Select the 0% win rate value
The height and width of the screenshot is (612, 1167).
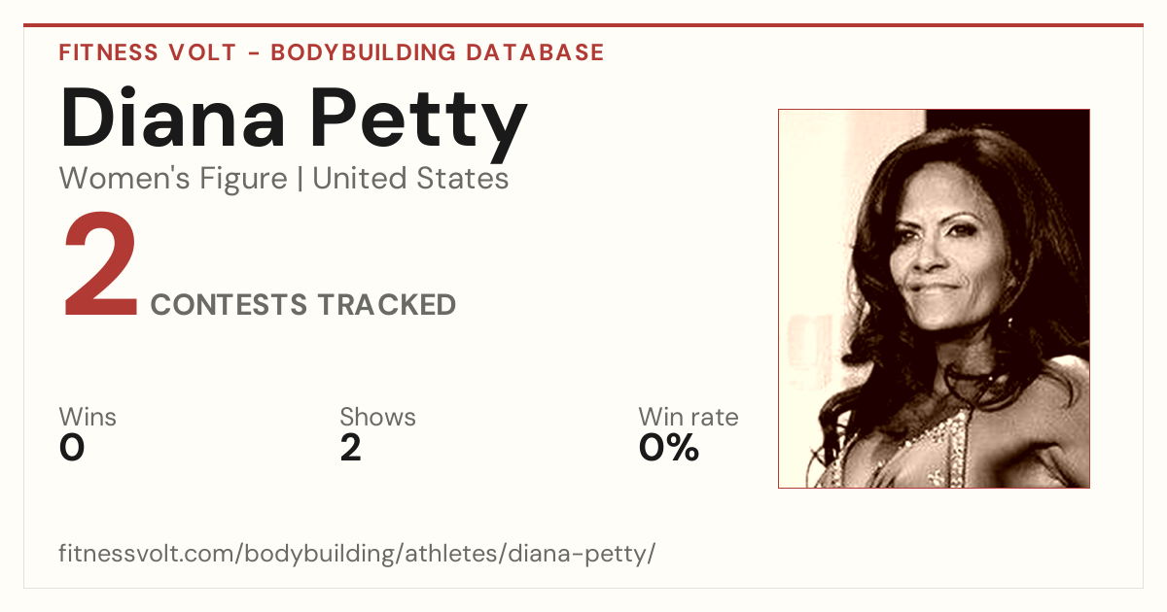point(669,448)
